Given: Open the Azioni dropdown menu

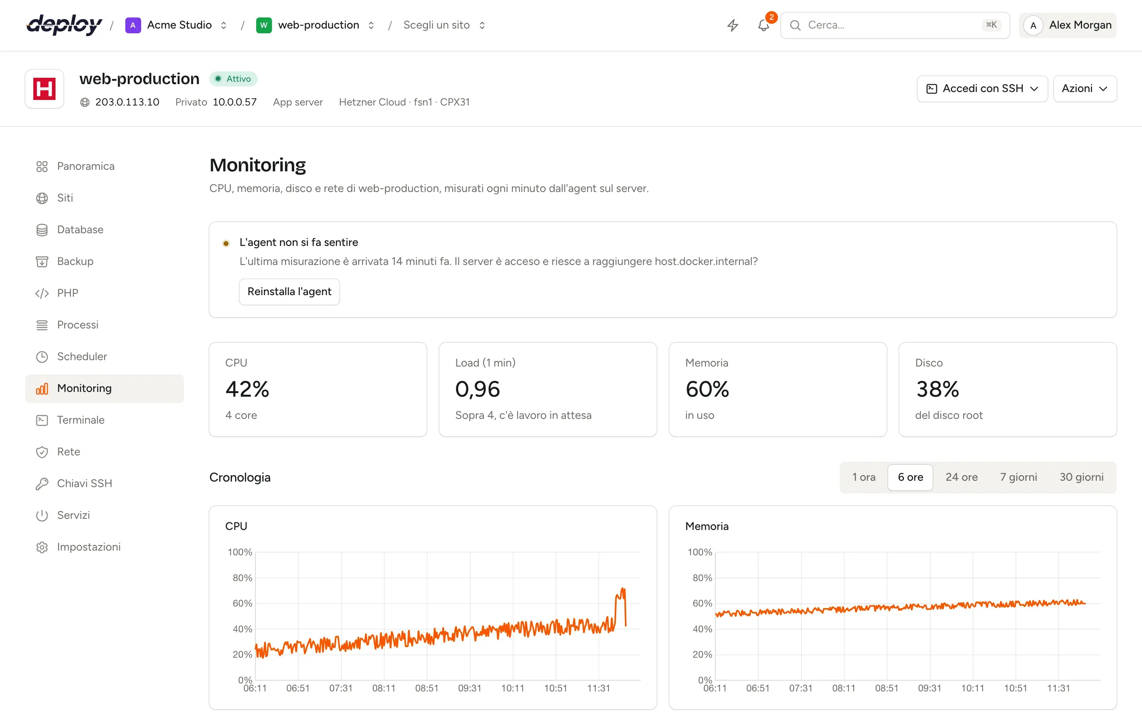Looking at the screenshot, I should click(1085, 89).
